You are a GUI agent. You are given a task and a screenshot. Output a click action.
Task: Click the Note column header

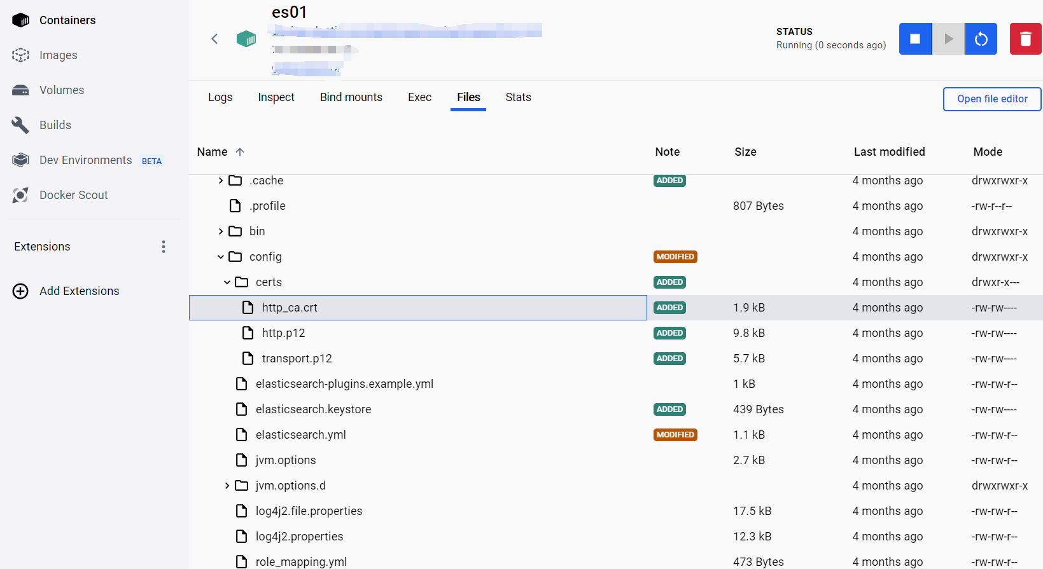tap(668, 152)
